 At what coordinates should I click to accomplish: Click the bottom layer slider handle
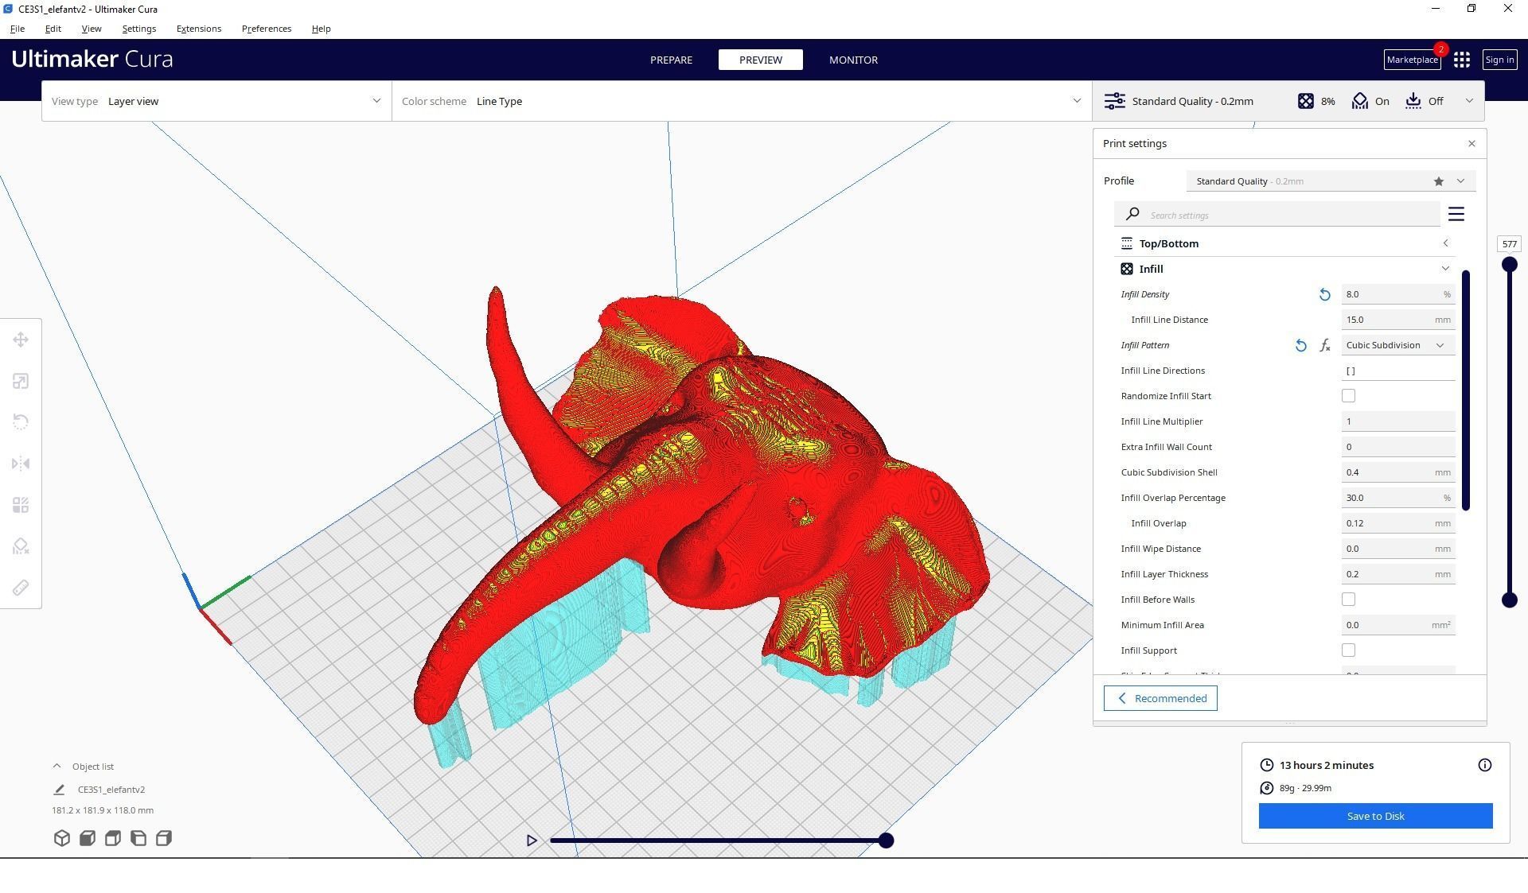1509,600
